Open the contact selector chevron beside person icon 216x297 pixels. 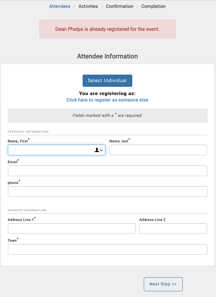101,150
